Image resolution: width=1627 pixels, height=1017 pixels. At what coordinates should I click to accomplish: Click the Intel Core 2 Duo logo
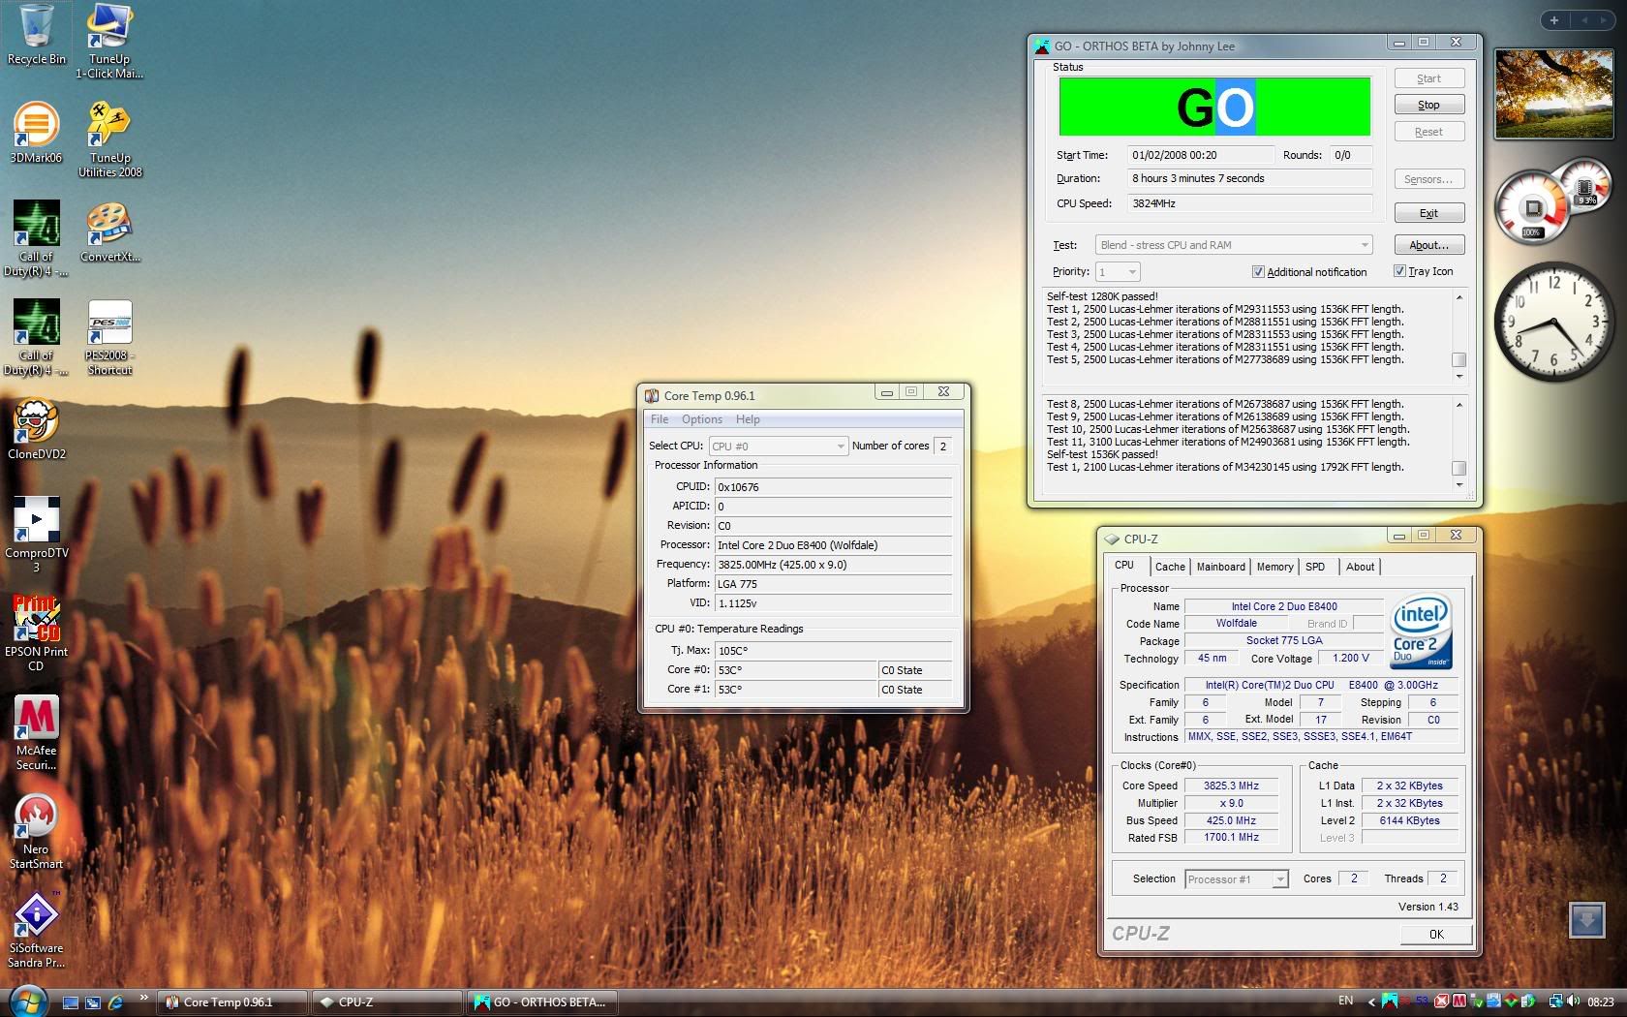(x=1422, y=632)
